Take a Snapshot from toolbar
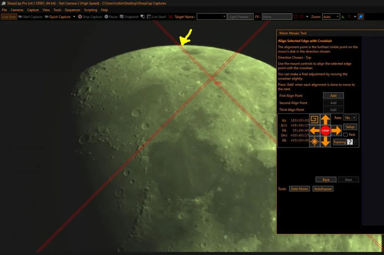The image size is (384, 255). click(129, 16)
